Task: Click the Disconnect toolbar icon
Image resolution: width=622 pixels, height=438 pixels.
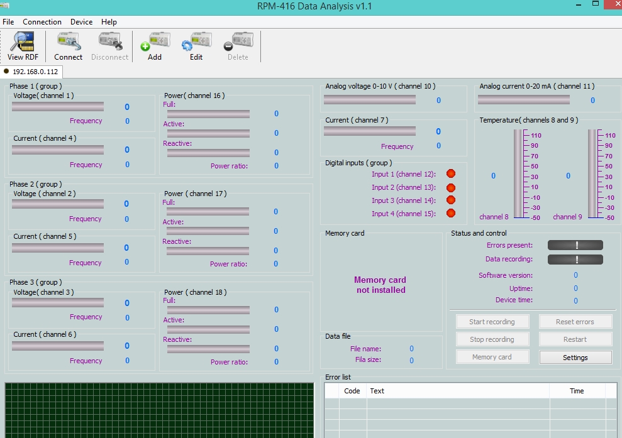Action: (110, 47)
